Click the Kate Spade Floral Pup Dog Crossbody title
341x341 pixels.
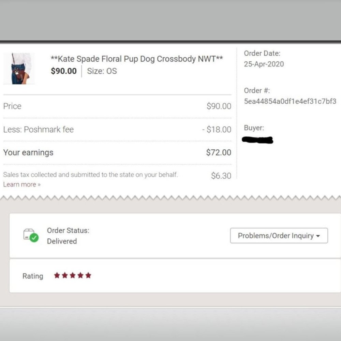[x=137, y=59]
